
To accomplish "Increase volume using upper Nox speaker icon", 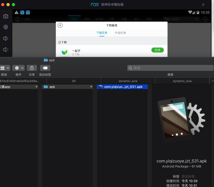I will point(6,38).
